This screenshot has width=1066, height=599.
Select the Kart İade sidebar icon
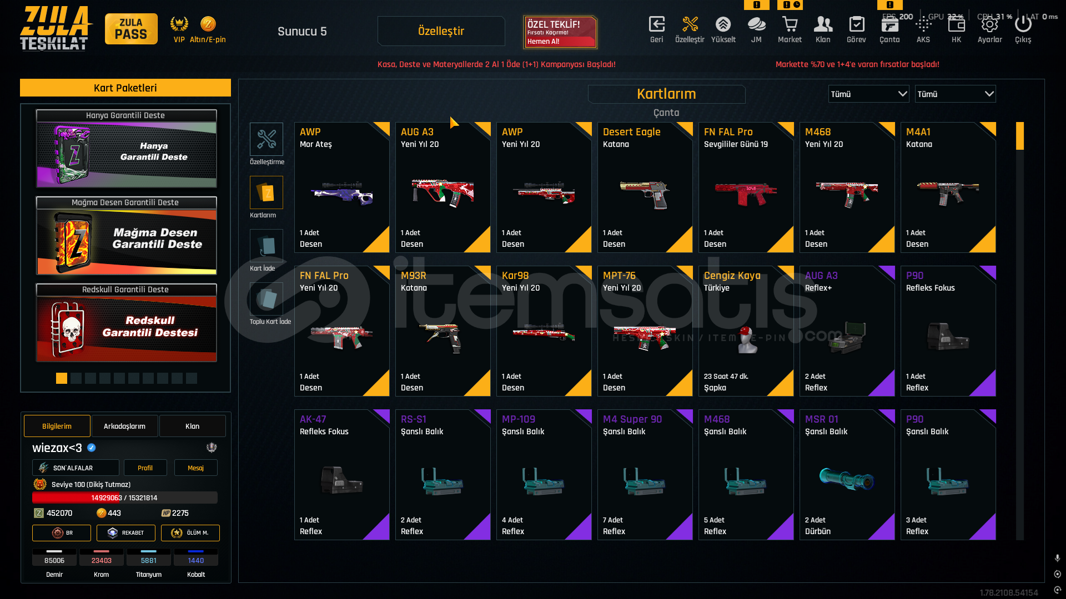(266, 246)
